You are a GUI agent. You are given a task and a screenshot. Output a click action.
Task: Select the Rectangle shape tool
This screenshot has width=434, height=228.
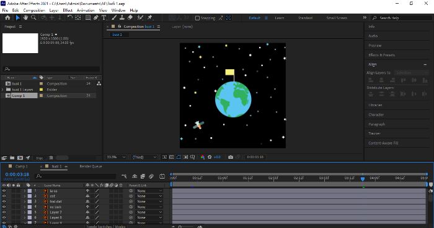(x=88, y=18)
